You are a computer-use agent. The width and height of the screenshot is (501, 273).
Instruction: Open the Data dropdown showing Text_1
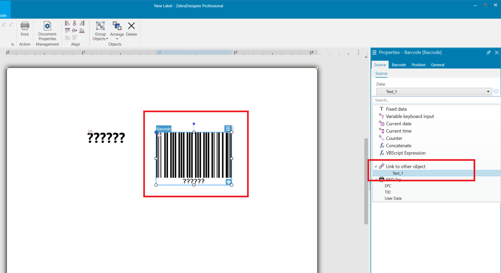pyautogui.click(x=434, y=92)
